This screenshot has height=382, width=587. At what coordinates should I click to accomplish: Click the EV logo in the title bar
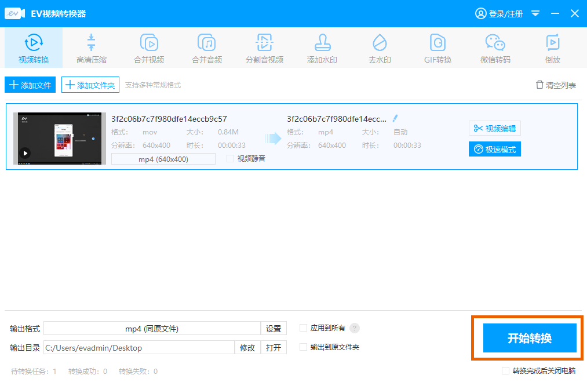(x=14, y=13)
